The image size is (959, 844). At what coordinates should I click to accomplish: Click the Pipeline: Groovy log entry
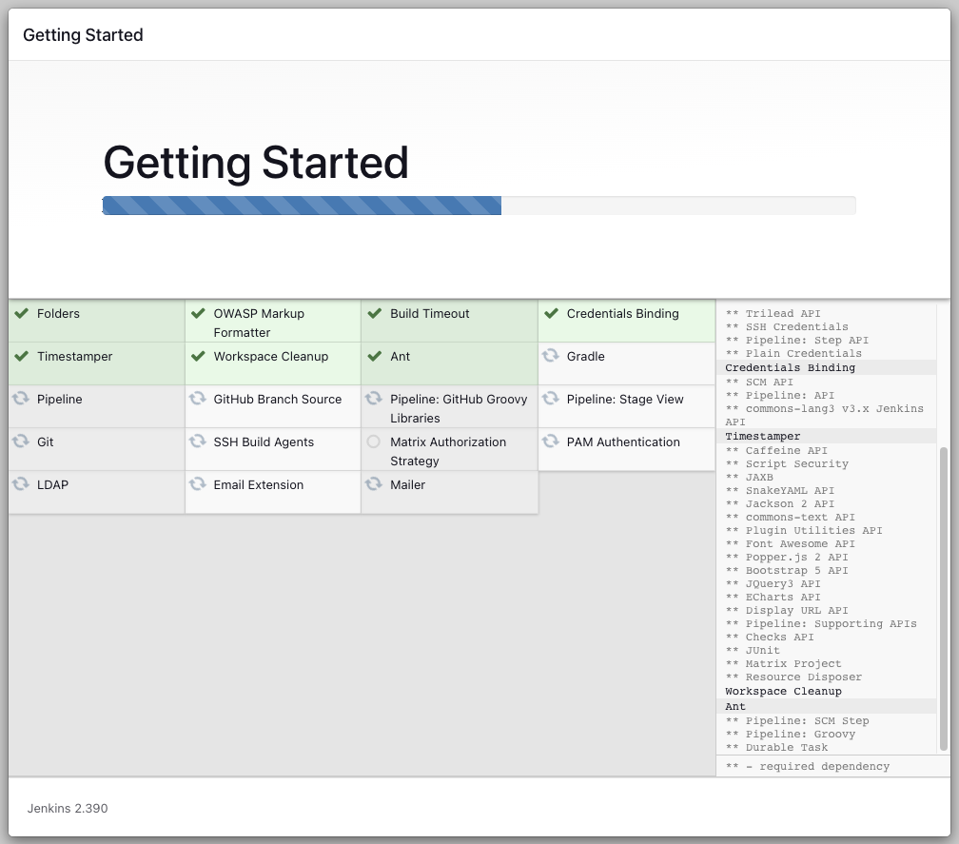pyautogui.click(x=791, y=734)
